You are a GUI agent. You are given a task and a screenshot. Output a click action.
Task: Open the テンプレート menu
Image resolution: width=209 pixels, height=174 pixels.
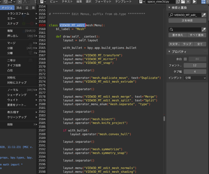123,2
